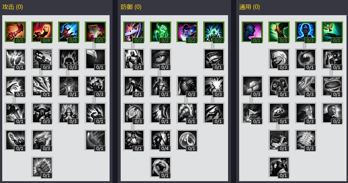This screenshot has height=183, width=348.
Task: Click the bald man portrait mastery showing 0/2
Action: pos(332,113)
